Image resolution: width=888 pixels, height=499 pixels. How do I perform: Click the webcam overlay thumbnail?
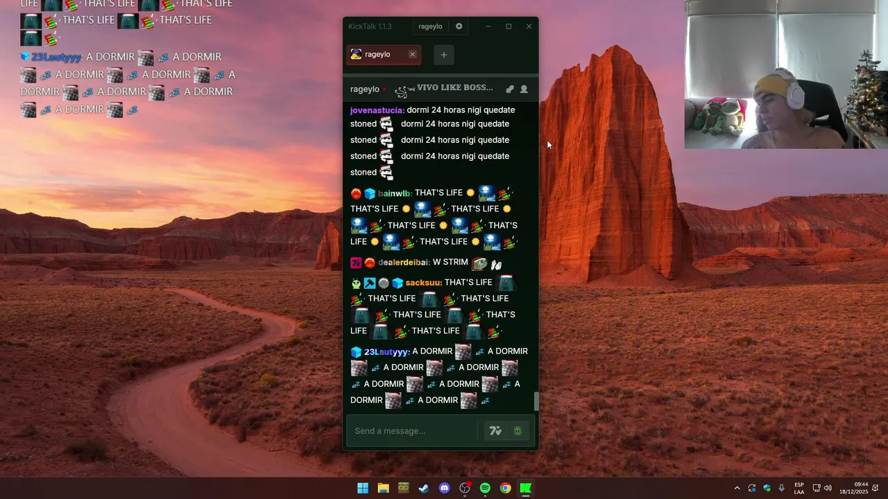pyautogui.click(x=786, y=74)
